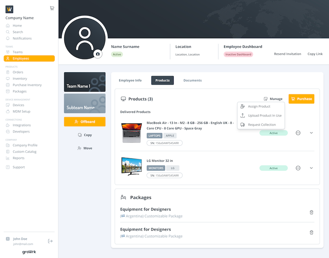Image resolution: width=329 pixels, height=258 pixels.
Task: Expand the MacBook Air product row
Action: (x=311, y=133)
